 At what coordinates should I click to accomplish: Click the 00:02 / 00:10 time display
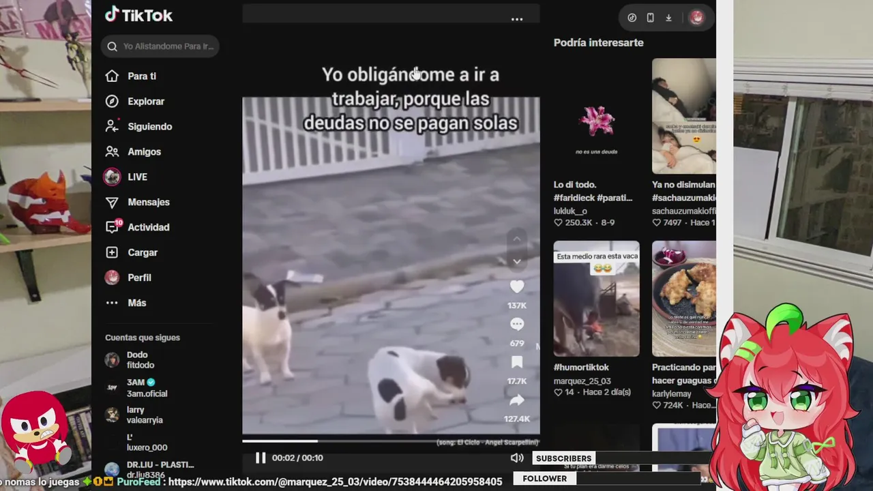(x=297, y=458)
